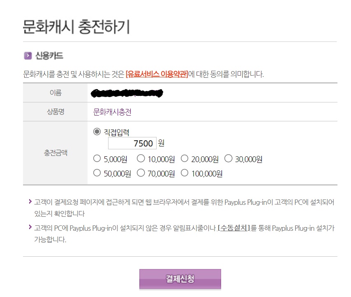Open the 수동설치 manual install link
Screen dimensions: 351x297
tap(234, 228)
